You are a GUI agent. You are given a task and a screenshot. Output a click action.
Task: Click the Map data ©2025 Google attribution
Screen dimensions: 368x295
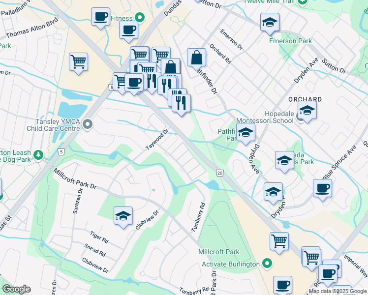click(337, 292)
